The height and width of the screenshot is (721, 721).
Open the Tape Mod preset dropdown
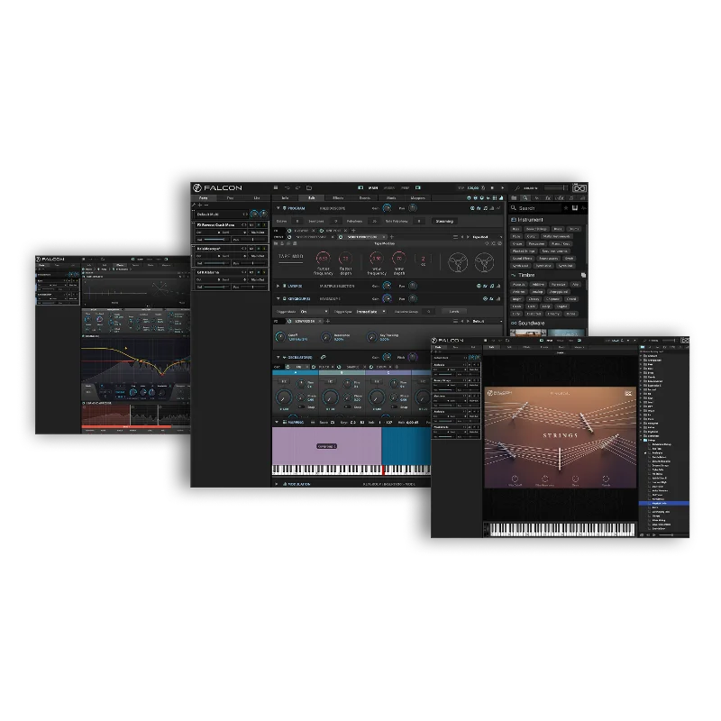(x=487, y=237)
